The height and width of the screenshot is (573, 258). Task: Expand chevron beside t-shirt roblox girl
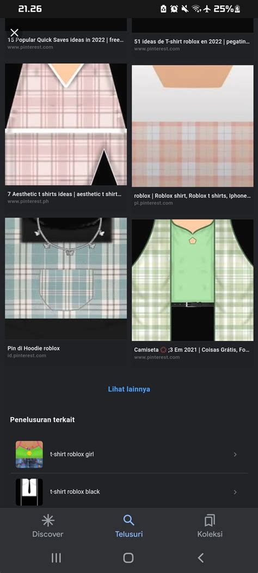point(235,454)
